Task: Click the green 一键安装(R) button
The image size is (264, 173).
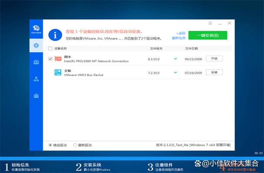Action: pyautogui.click(x=208, y=35)
